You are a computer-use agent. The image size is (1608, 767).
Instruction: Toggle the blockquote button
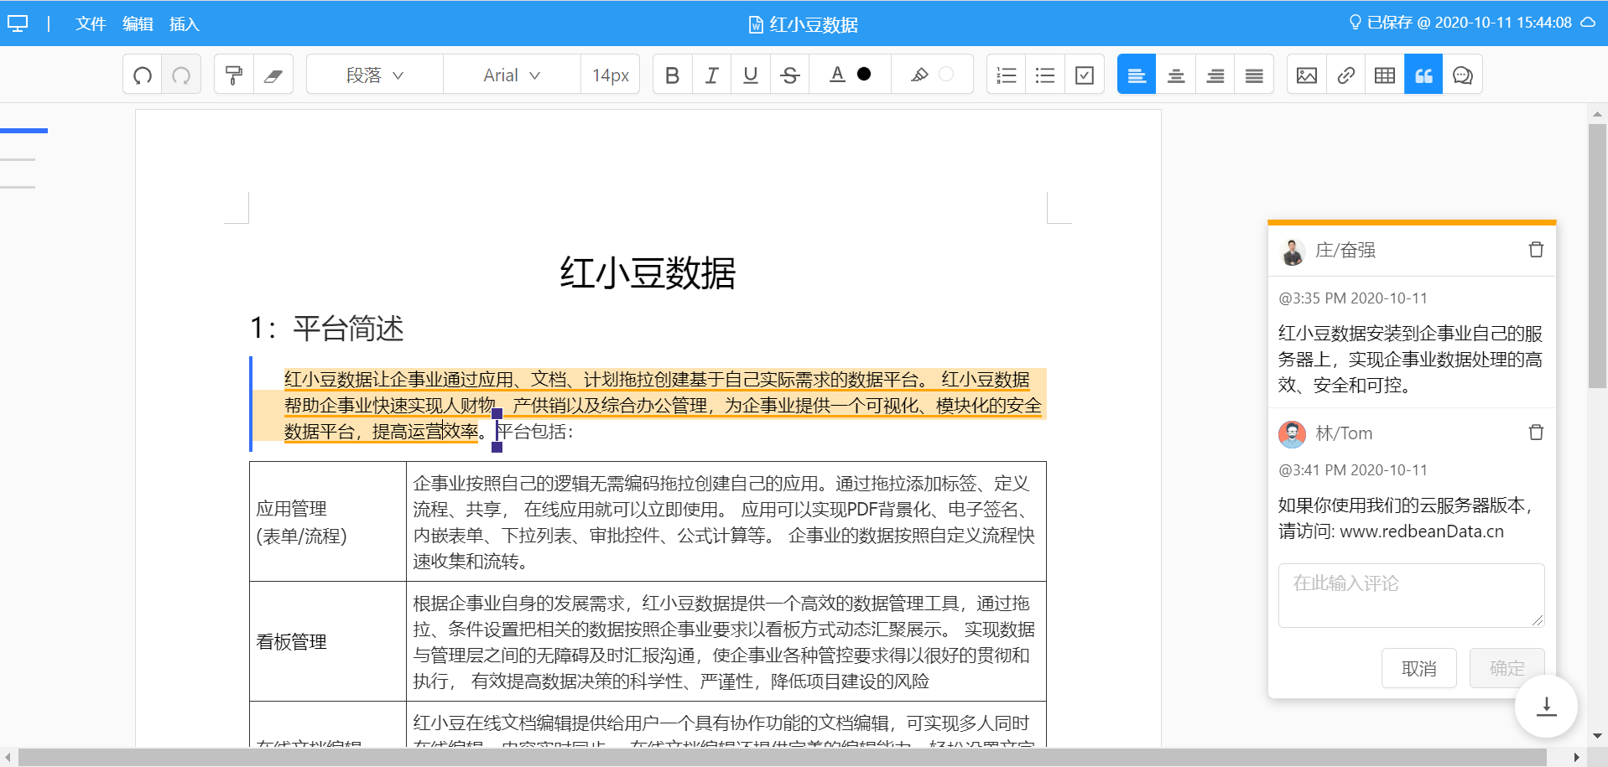pyautogui.click(x=1423, y=74)
